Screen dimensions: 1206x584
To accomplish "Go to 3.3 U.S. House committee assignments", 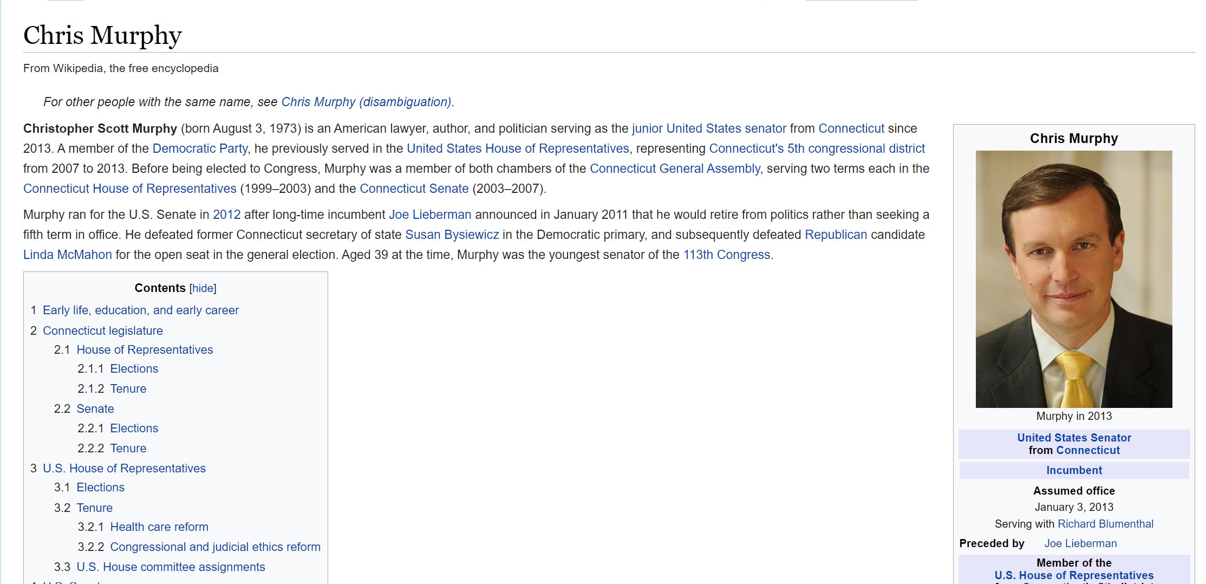I will point(171,567).
